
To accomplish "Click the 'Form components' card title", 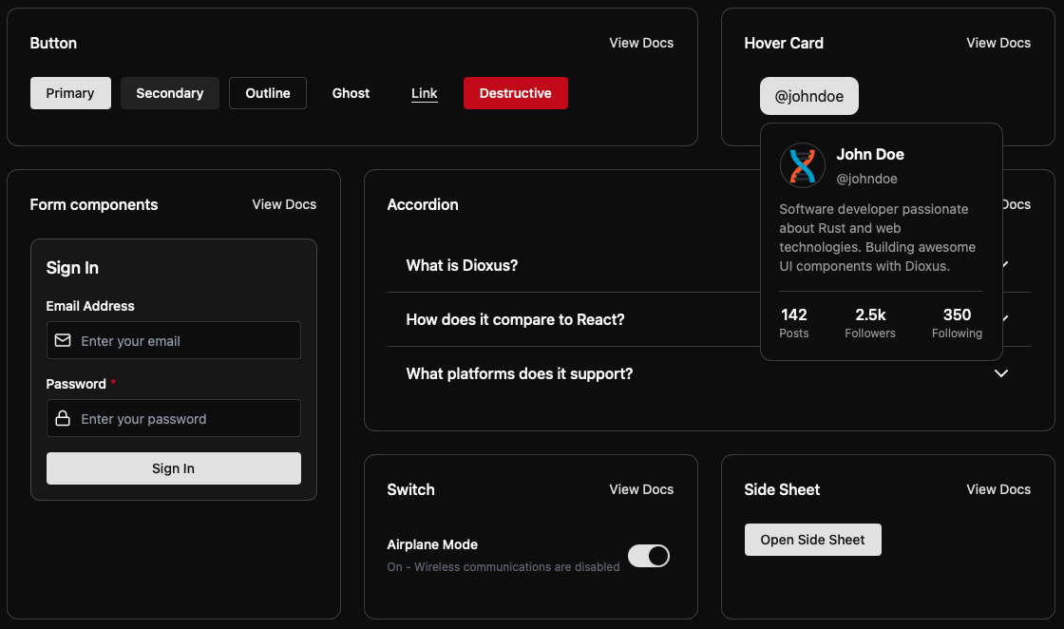I will tap(94, 204).
